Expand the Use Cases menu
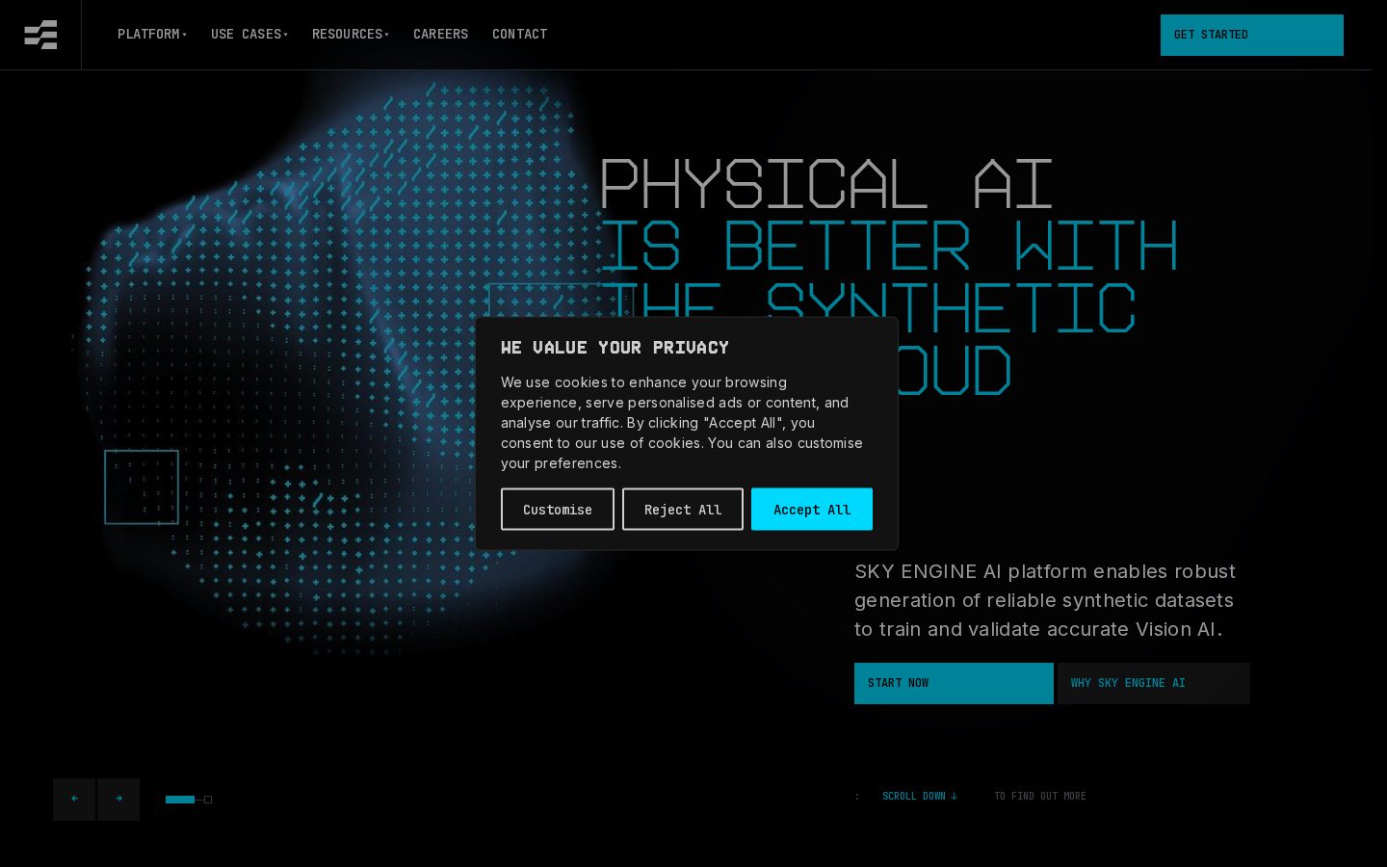Screen dimensions: 1387x867 pos(249,34)
